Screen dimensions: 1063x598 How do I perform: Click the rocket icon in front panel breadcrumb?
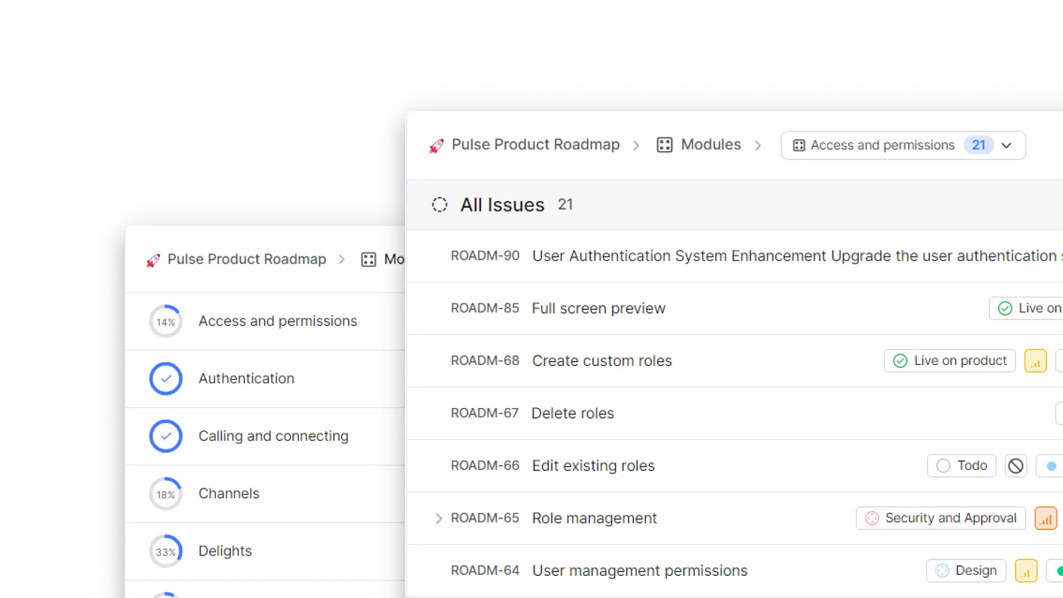[x=436, y=146]
